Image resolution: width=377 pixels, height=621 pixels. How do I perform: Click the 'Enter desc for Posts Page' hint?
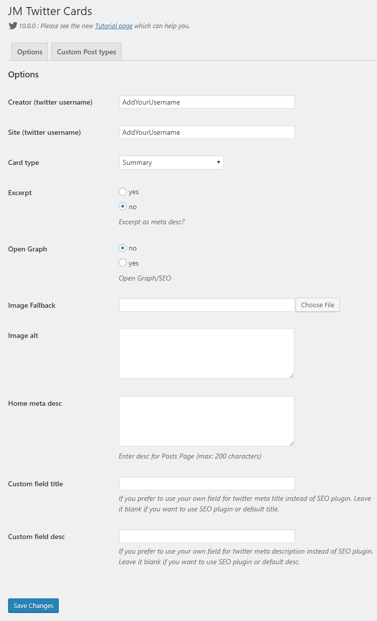tap(190, 457)
